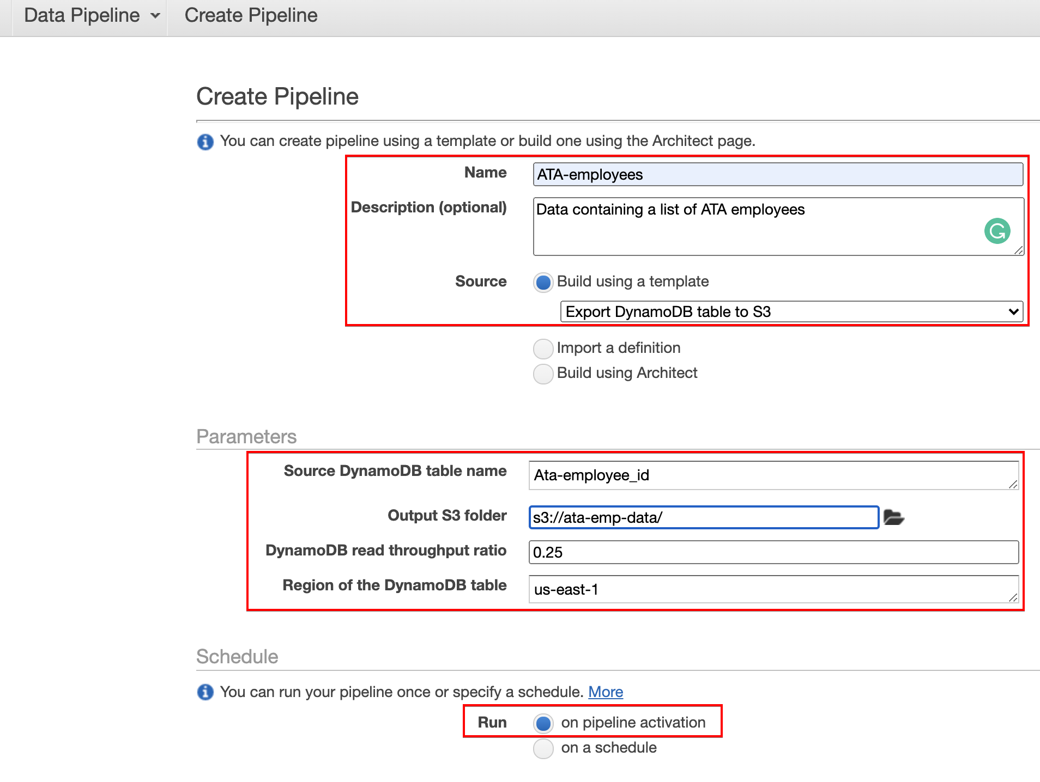Viewport: 1040px width, 782px height.
Task: Click the Source DynamoDB table name field
Action: point(773,475)
